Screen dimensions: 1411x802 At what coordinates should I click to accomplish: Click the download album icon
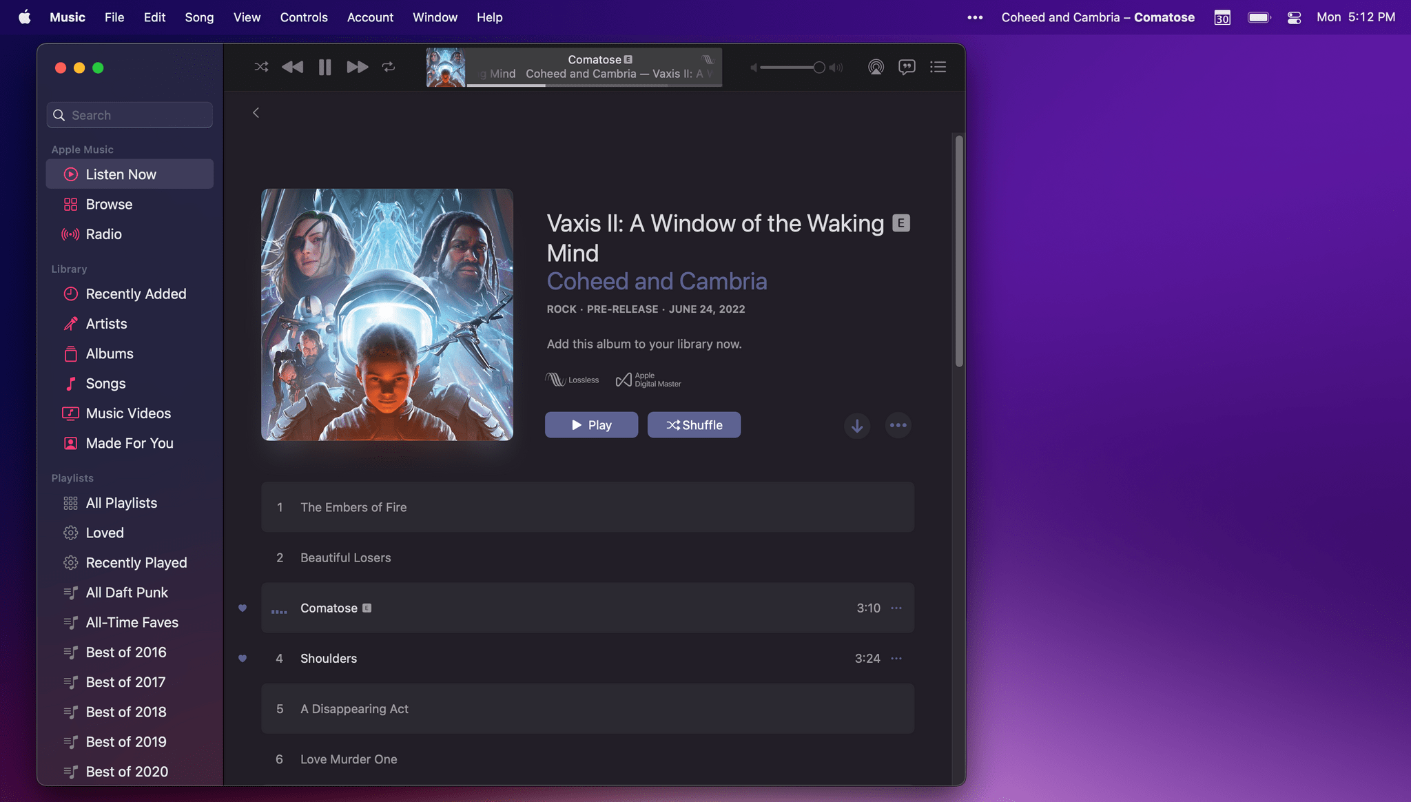pos(856,424)
